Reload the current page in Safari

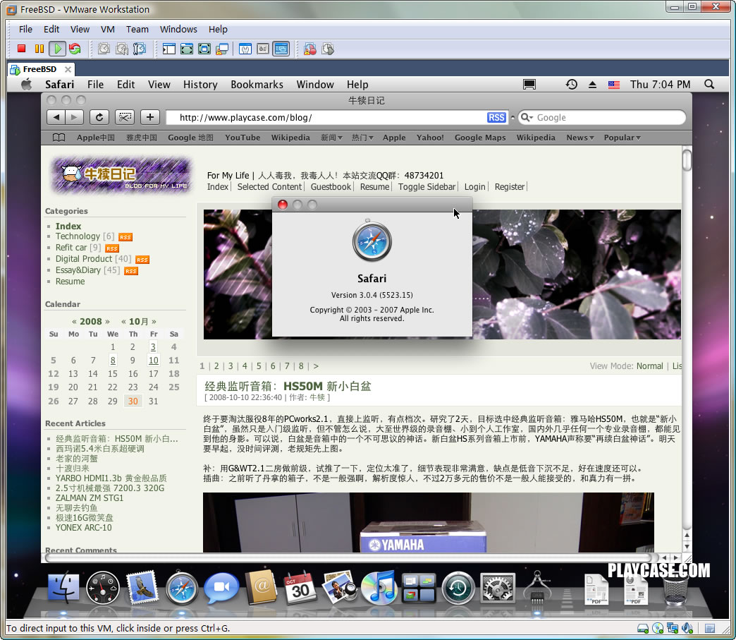(99, 117)
